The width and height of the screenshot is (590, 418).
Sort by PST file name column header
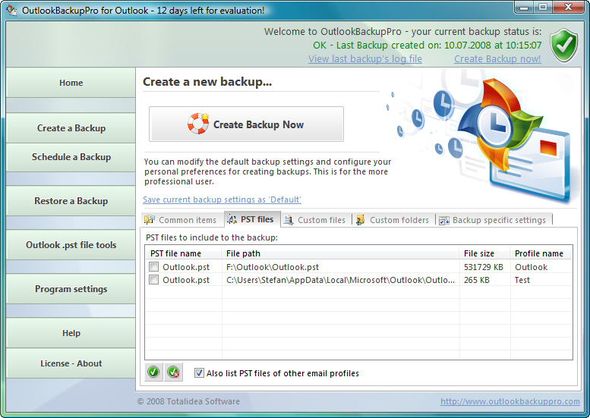point(184,253)
